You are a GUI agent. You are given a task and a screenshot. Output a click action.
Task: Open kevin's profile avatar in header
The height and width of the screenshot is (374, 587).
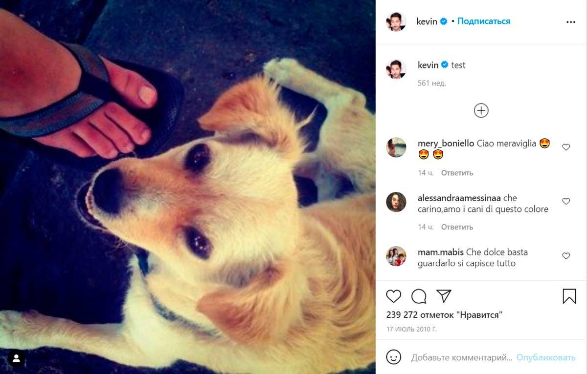(x=396, y=21)
